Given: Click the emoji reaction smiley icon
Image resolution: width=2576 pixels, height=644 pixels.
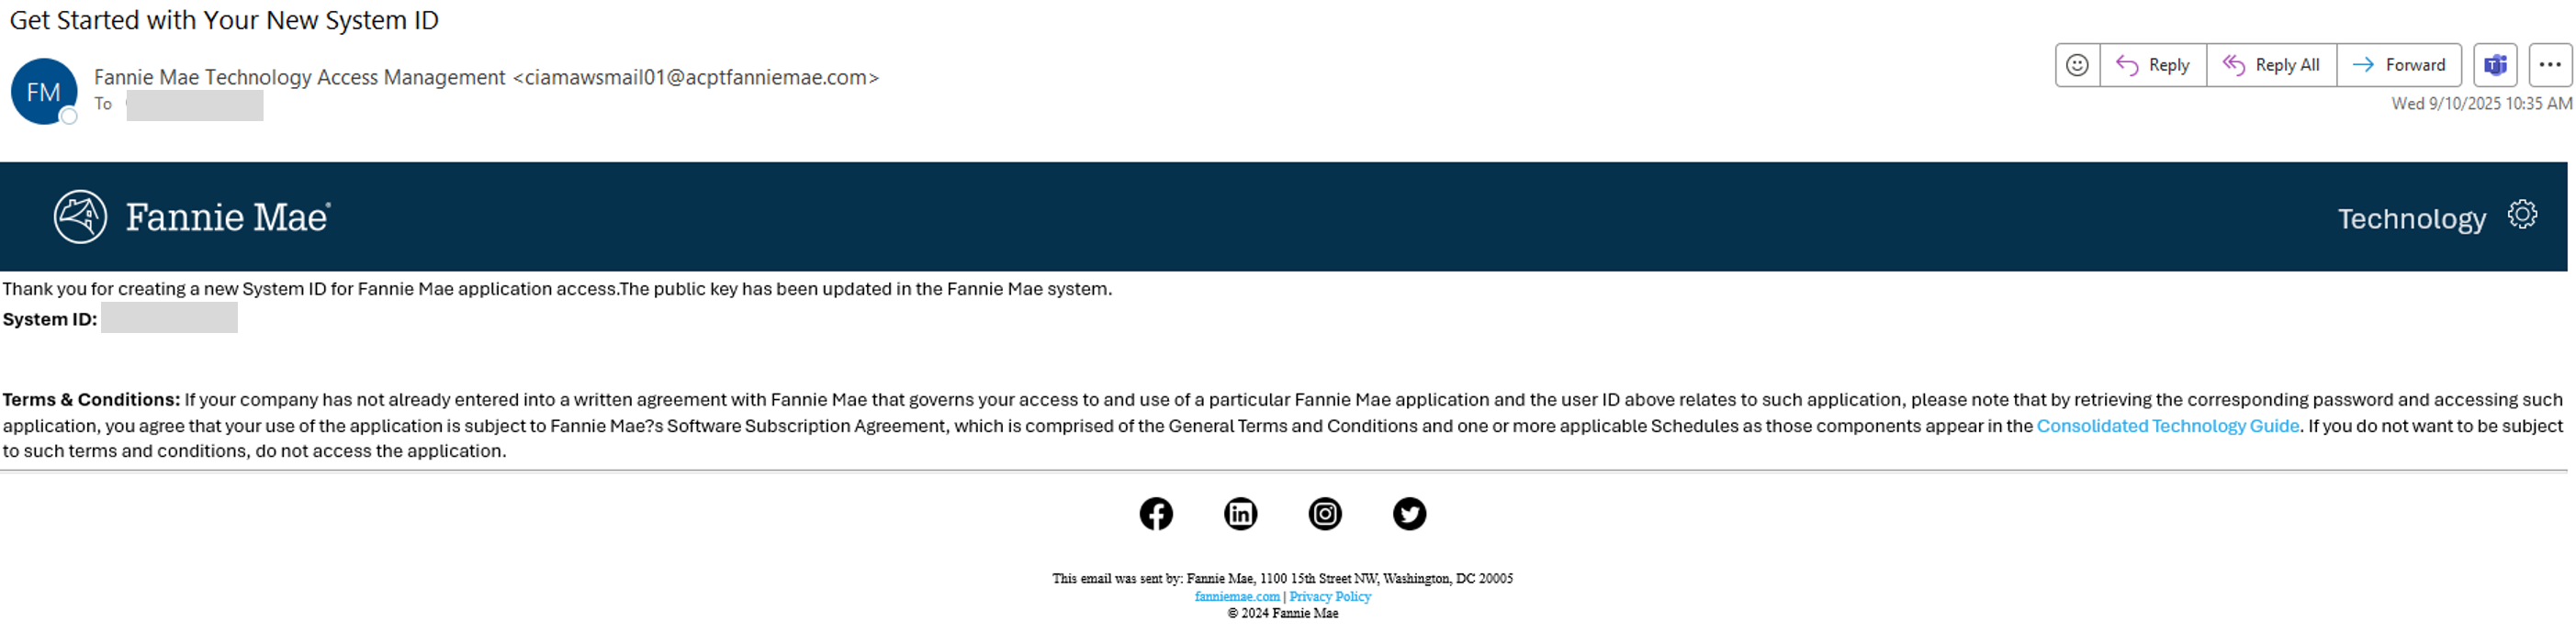Looking at the screenshot, I should (x=2077, y=66).
